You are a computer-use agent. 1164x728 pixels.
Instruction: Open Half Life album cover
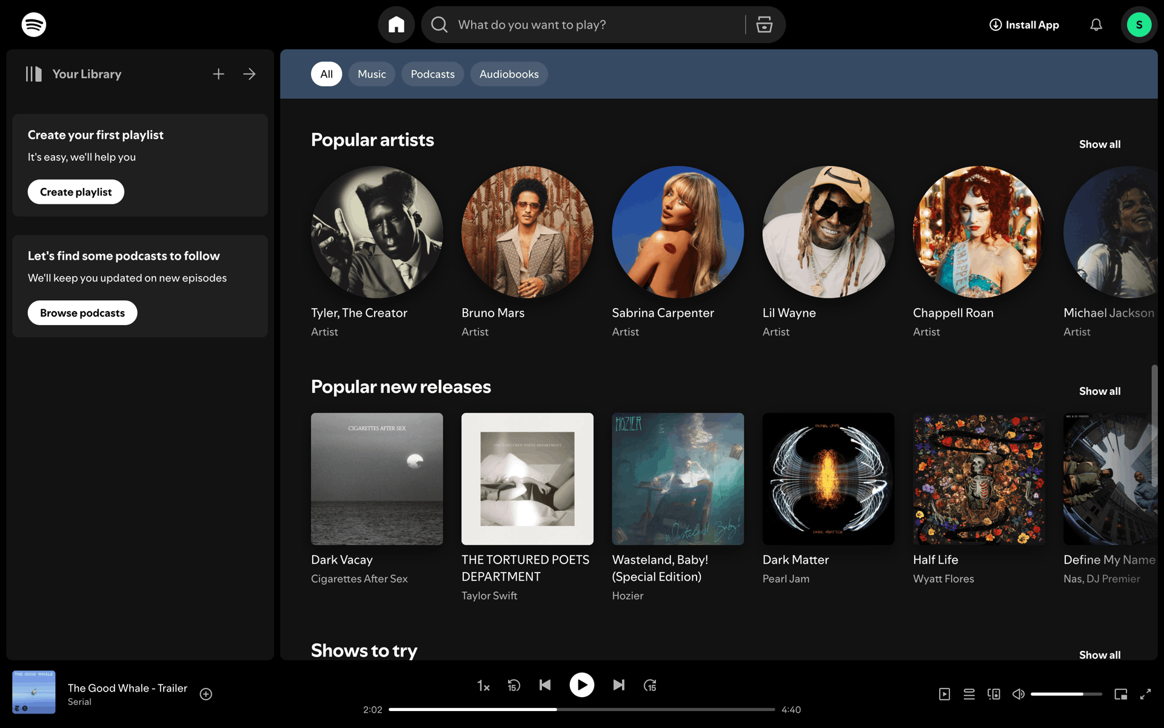point(979,479)
